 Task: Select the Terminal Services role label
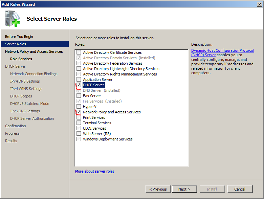click(97, 123)
